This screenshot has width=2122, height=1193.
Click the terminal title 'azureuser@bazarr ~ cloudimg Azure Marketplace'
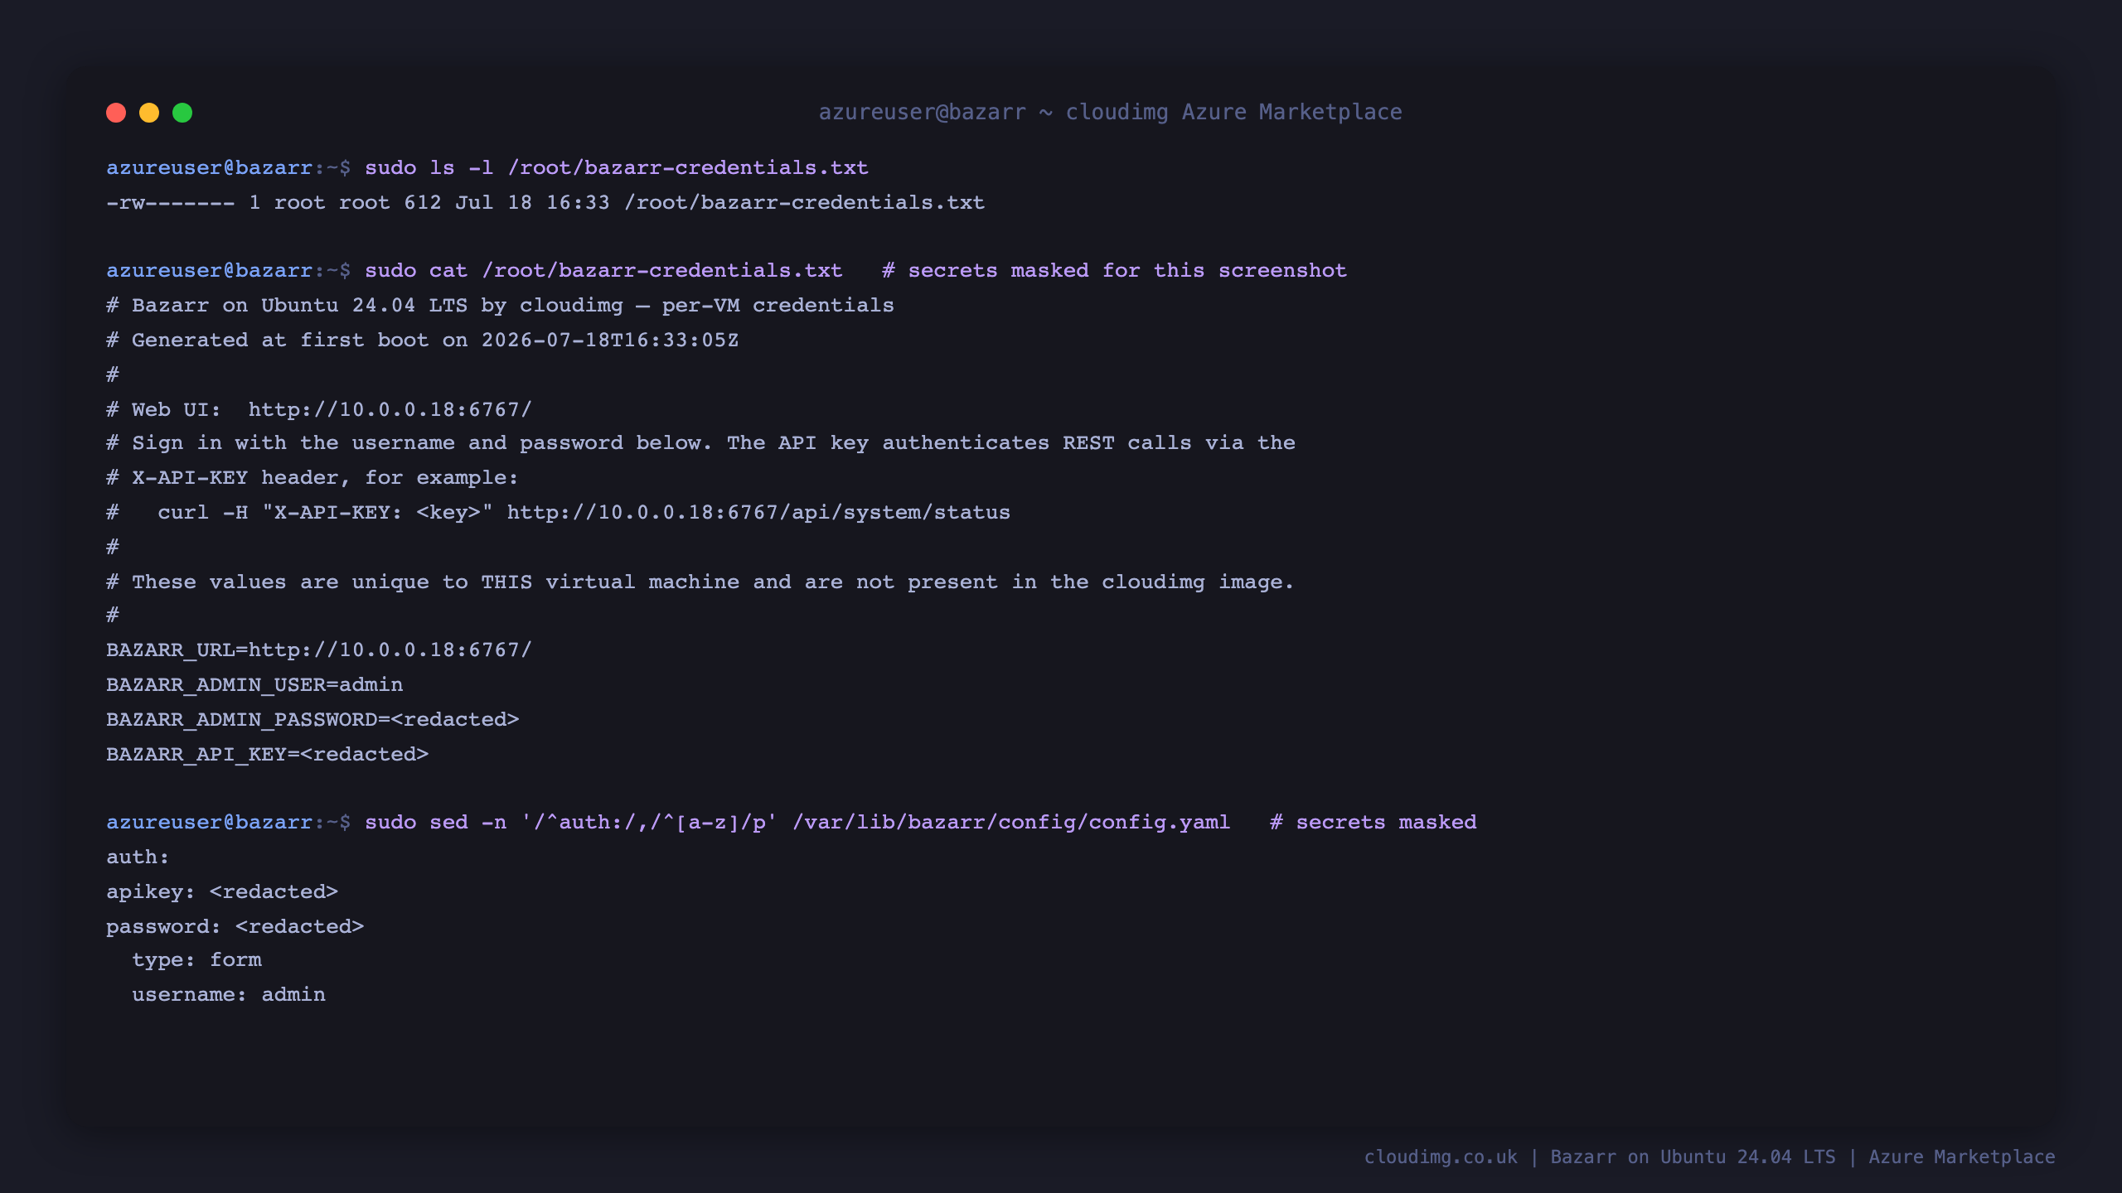pyautogui.click(x=1110, y=112)
